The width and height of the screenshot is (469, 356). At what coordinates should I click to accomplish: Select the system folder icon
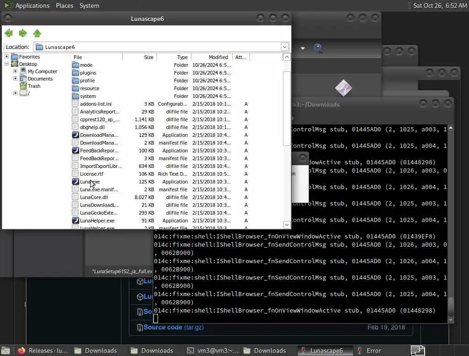(x=76, y=96)
